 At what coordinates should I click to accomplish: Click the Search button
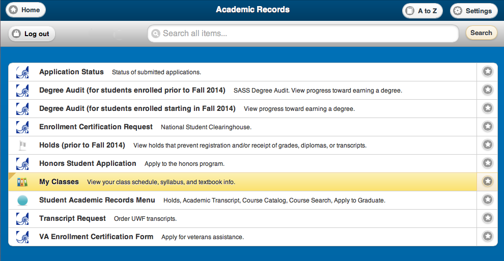(x=481, y=33)
